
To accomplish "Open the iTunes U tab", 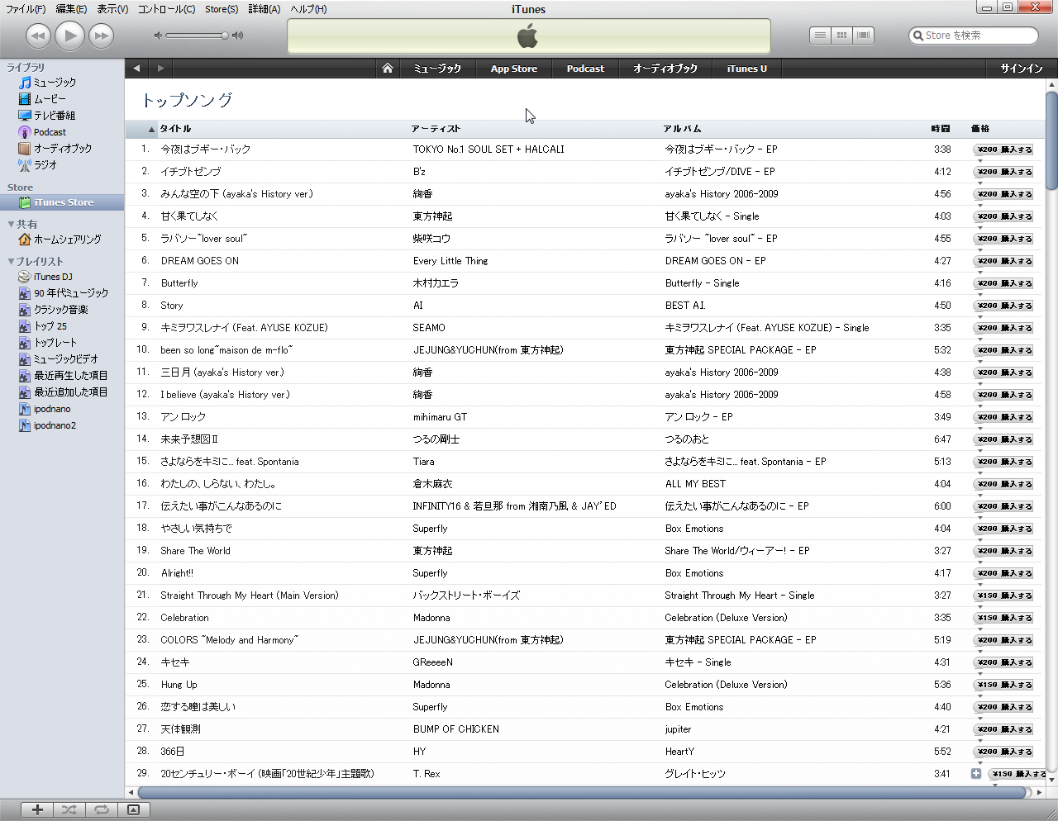I will 747,69.
